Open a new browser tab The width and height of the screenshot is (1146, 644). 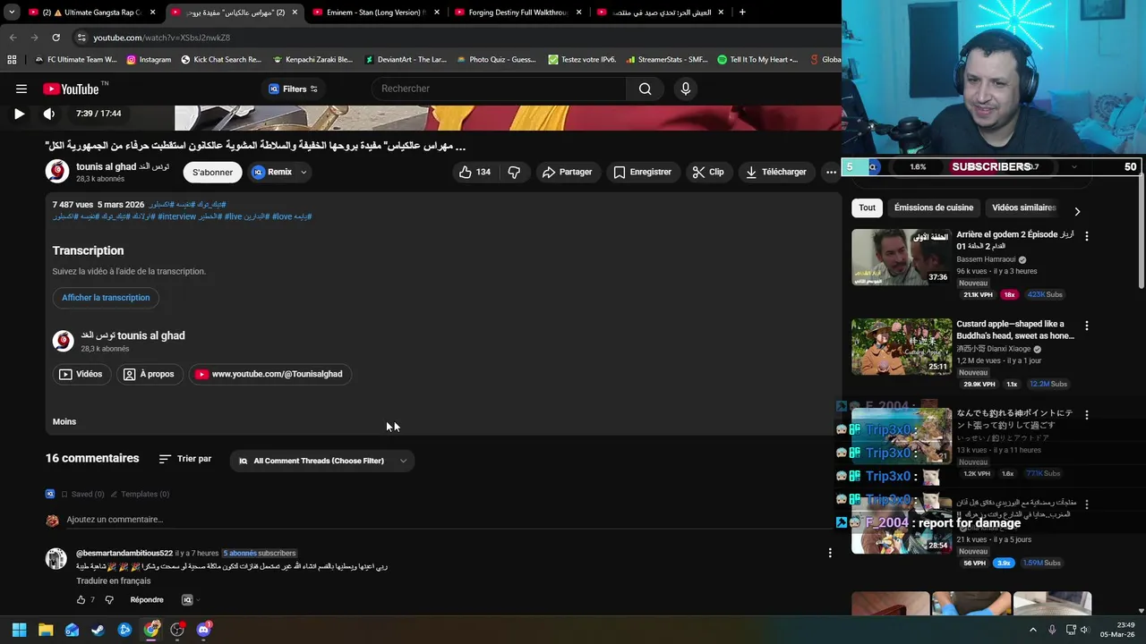click(x=742, y=13)
